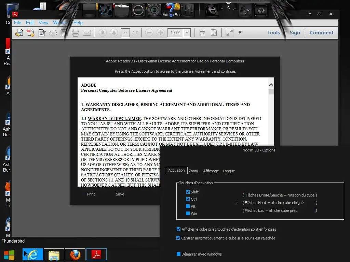Image resolution: width=350 pixels, height=262 pixels.
Task: Click the email envelope toolbar icon
Action: tap(87, 33)
